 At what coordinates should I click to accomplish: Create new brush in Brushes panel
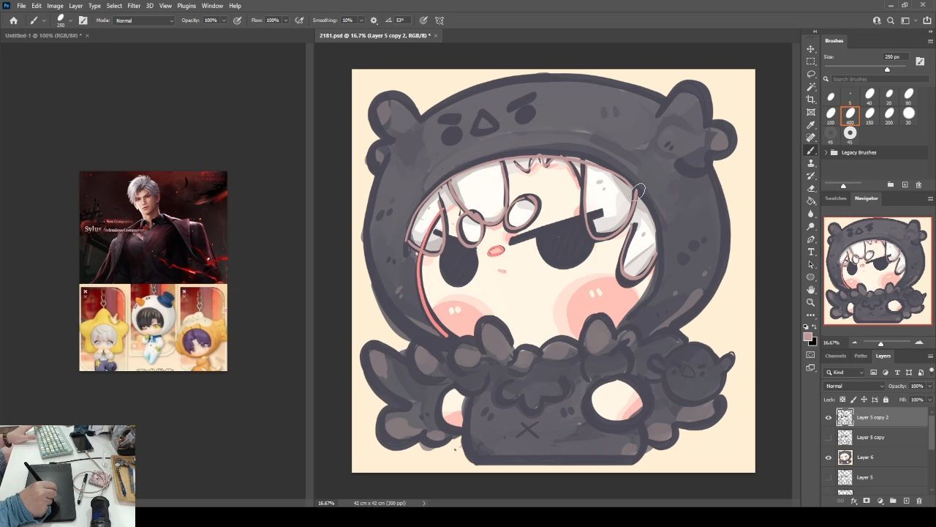click(905, 185)
